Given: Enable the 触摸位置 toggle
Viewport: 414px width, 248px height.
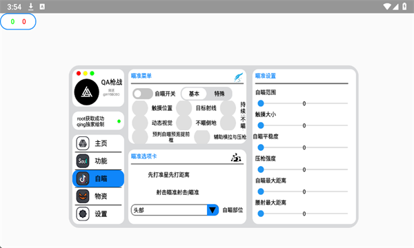Looking at the screenshot, I should click(x=140, y=108).
